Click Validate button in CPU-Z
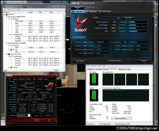 [x=37, y=120]
